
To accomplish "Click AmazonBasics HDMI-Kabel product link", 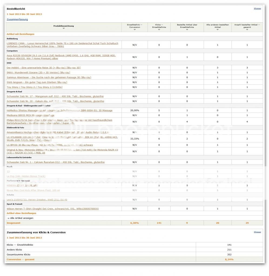I will click(58, 132).
